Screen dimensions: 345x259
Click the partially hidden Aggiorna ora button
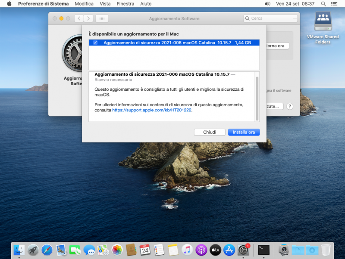[278, 46]
